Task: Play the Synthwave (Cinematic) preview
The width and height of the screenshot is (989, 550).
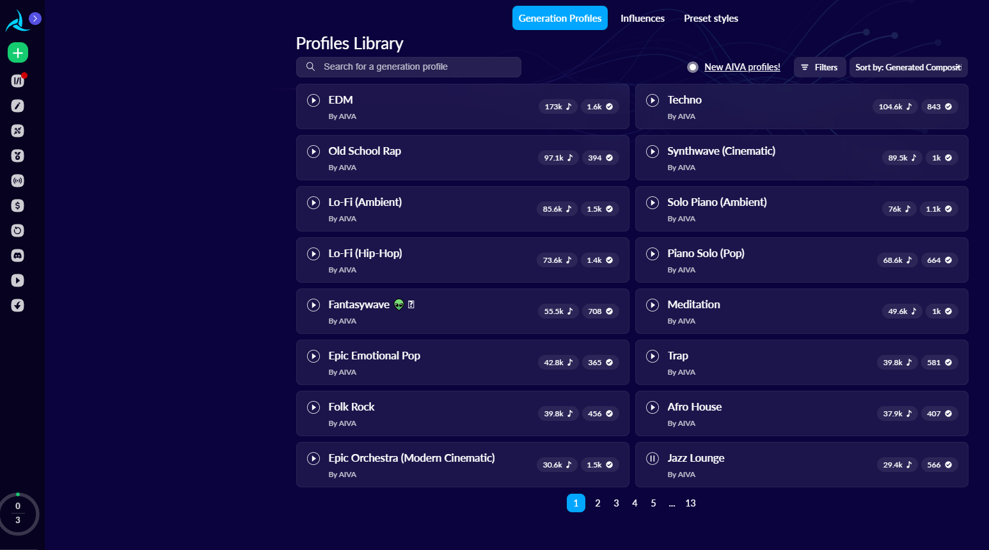Action: (x=653, y=151)
